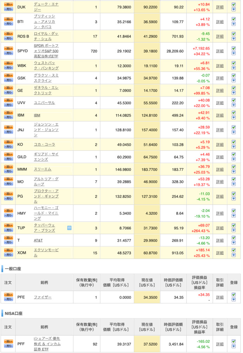This screenshot has height=353, width=243.
Task: Click the 現在値 column header in 一般口座 table
Action: (x=147, y=282)
